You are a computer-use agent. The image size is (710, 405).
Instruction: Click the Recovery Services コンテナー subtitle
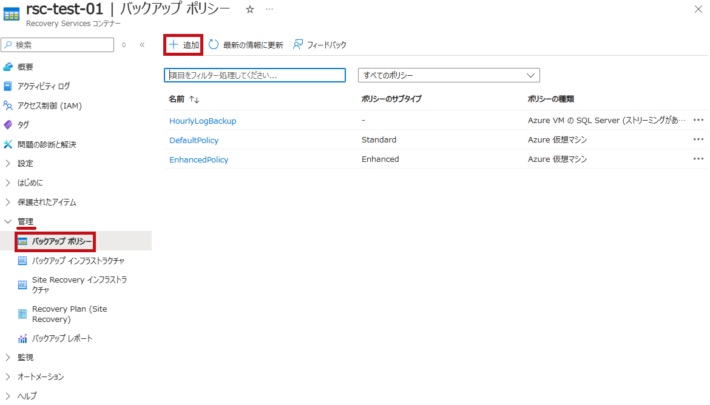tap(73, 24)
